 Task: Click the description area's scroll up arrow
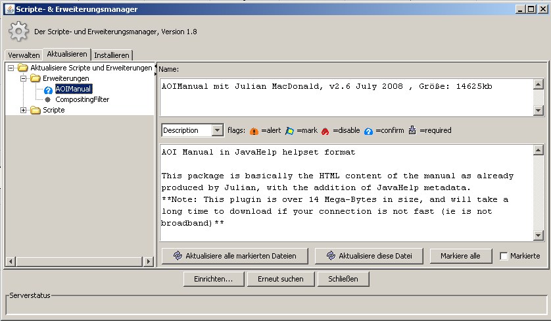(538, 150)
